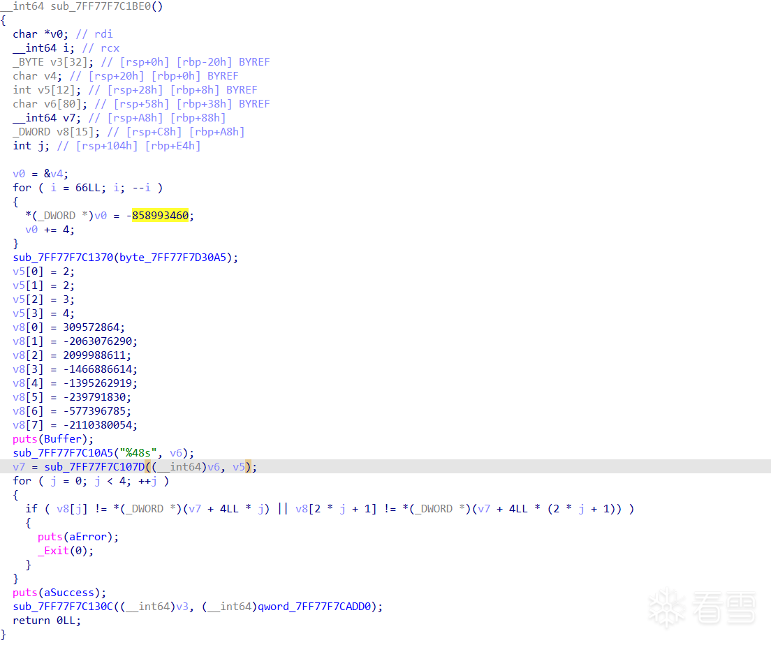Click the // rdi register comment

coord(94,34)
